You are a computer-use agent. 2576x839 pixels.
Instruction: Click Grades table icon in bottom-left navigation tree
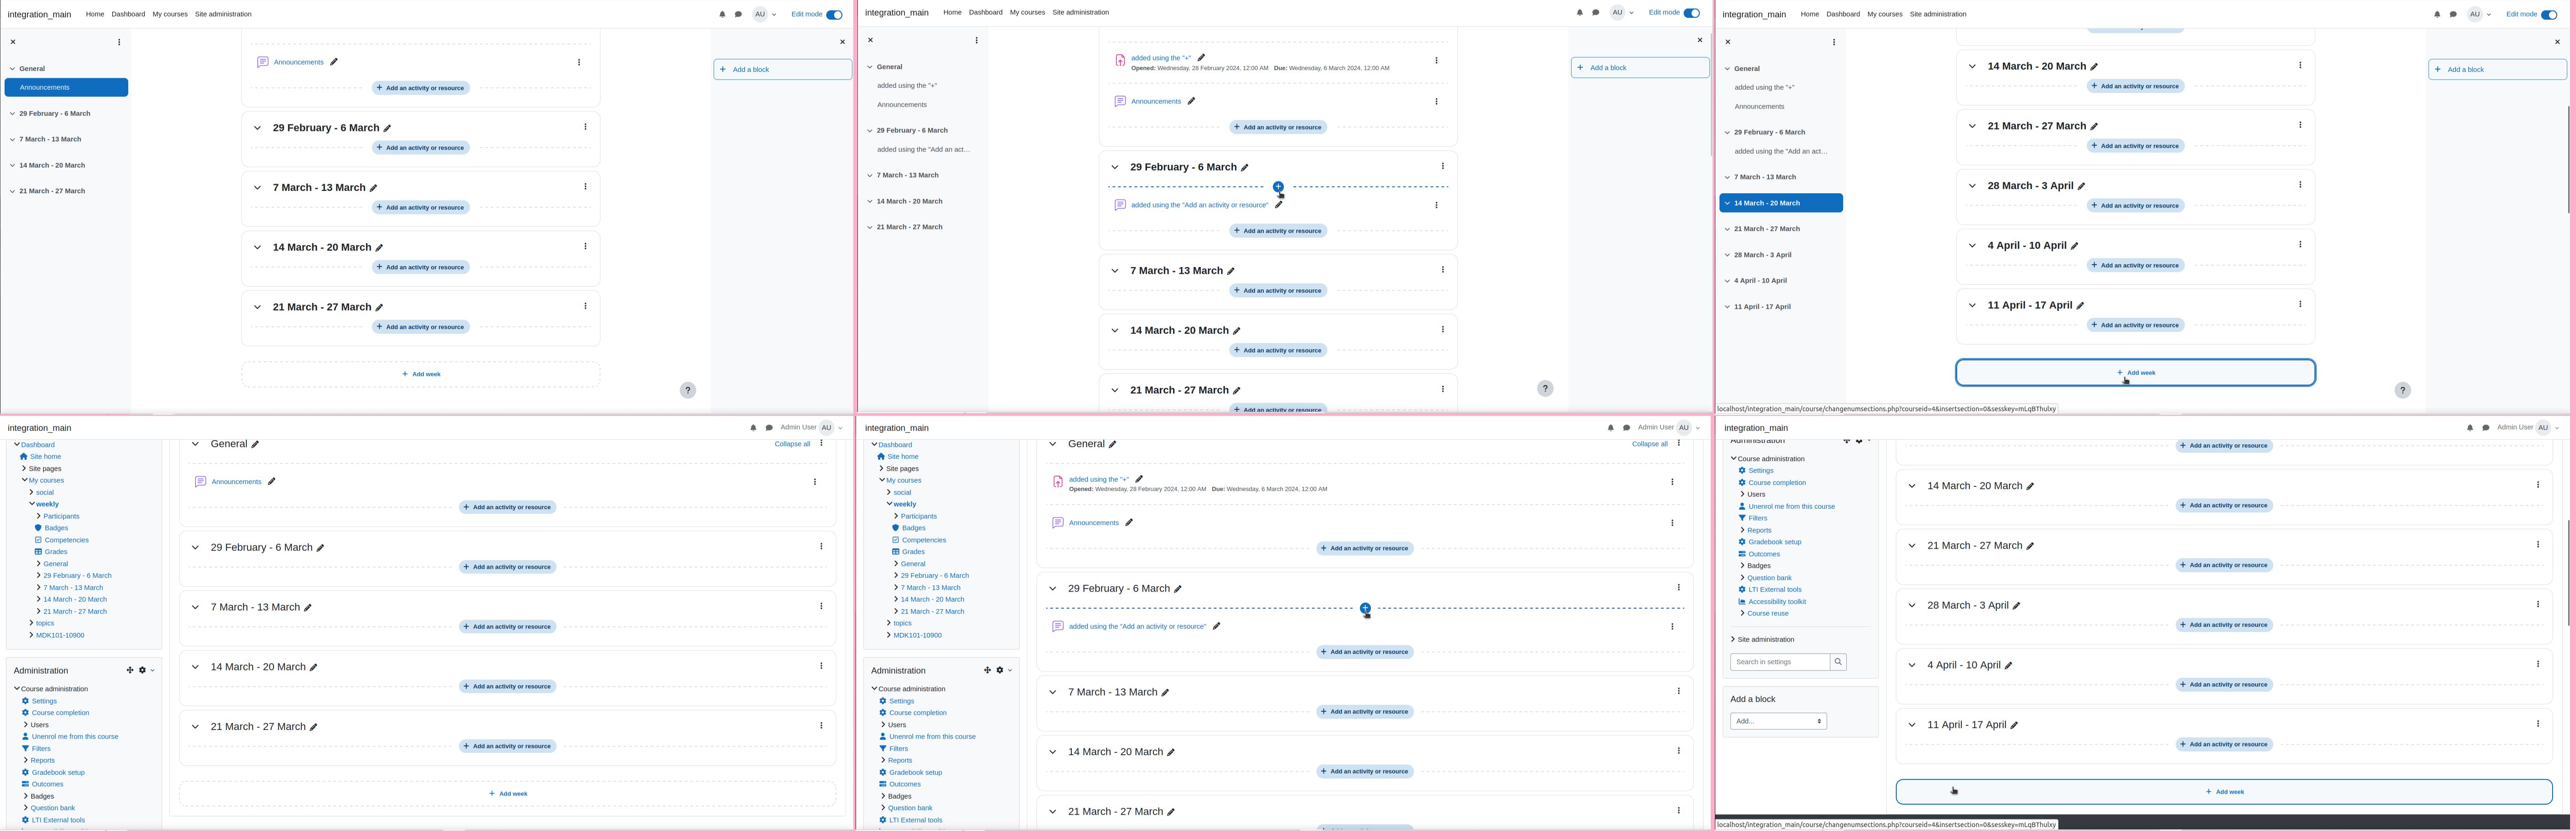click(38, 552)
